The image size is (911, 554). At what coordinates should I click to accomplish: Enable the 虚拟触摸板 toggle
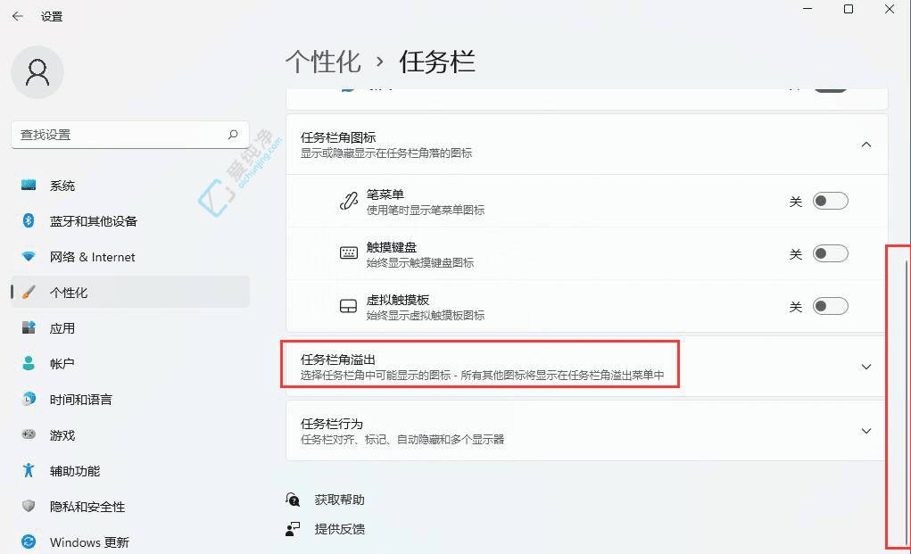point(830,305)
